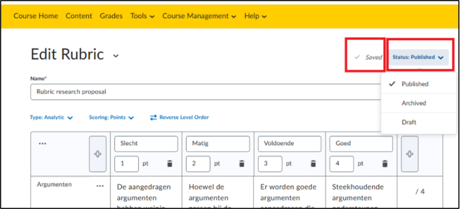The image size is (460, 209).
Task: Click the rubric Name input field
Action: pos(202,92)
